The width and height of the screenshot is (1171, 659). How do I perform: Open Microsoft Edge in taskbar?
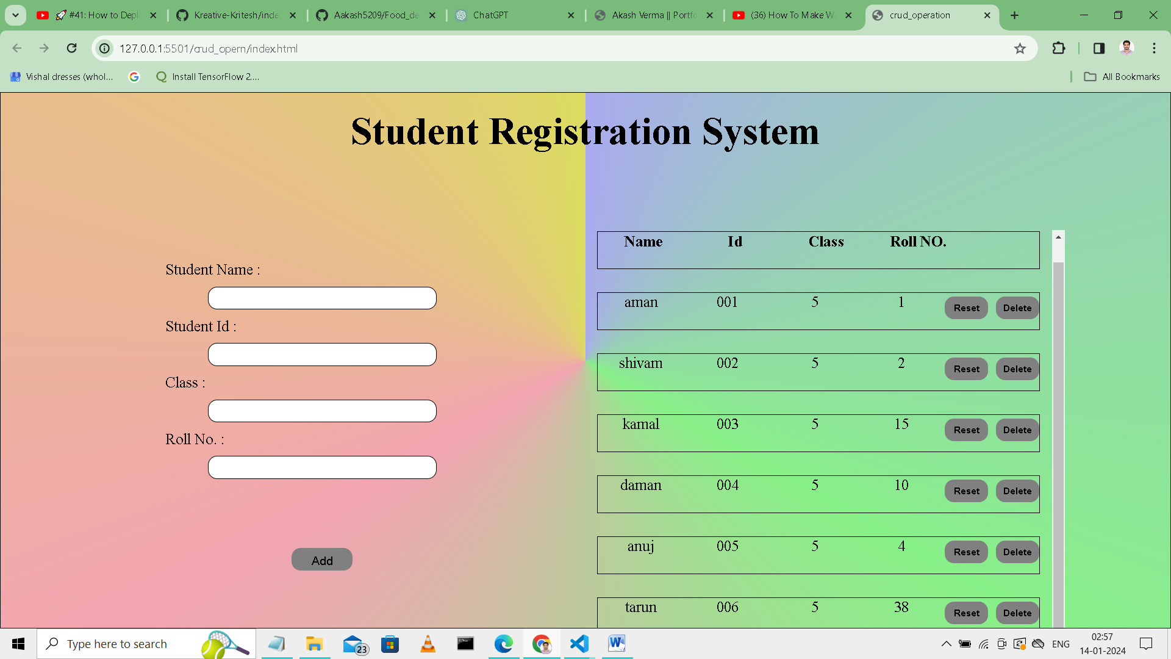coord(503,644)
